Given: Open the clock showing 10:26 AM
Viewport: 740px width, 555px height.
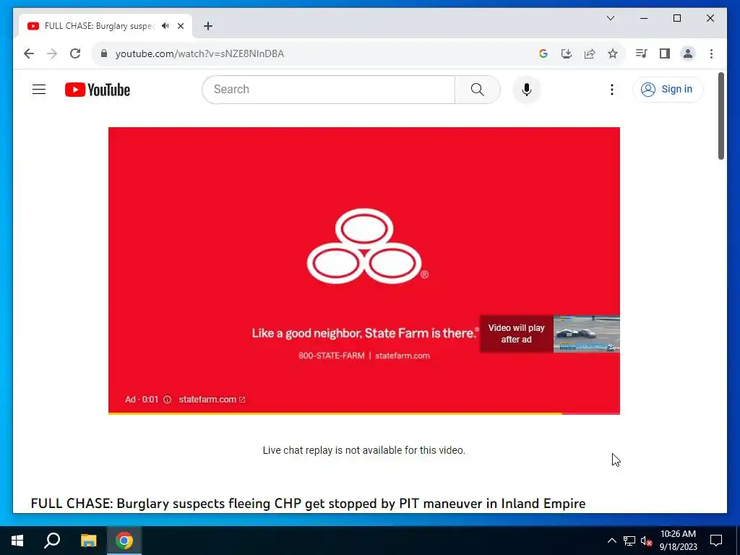Looking at the screenshot, I should tap(678, 541).
